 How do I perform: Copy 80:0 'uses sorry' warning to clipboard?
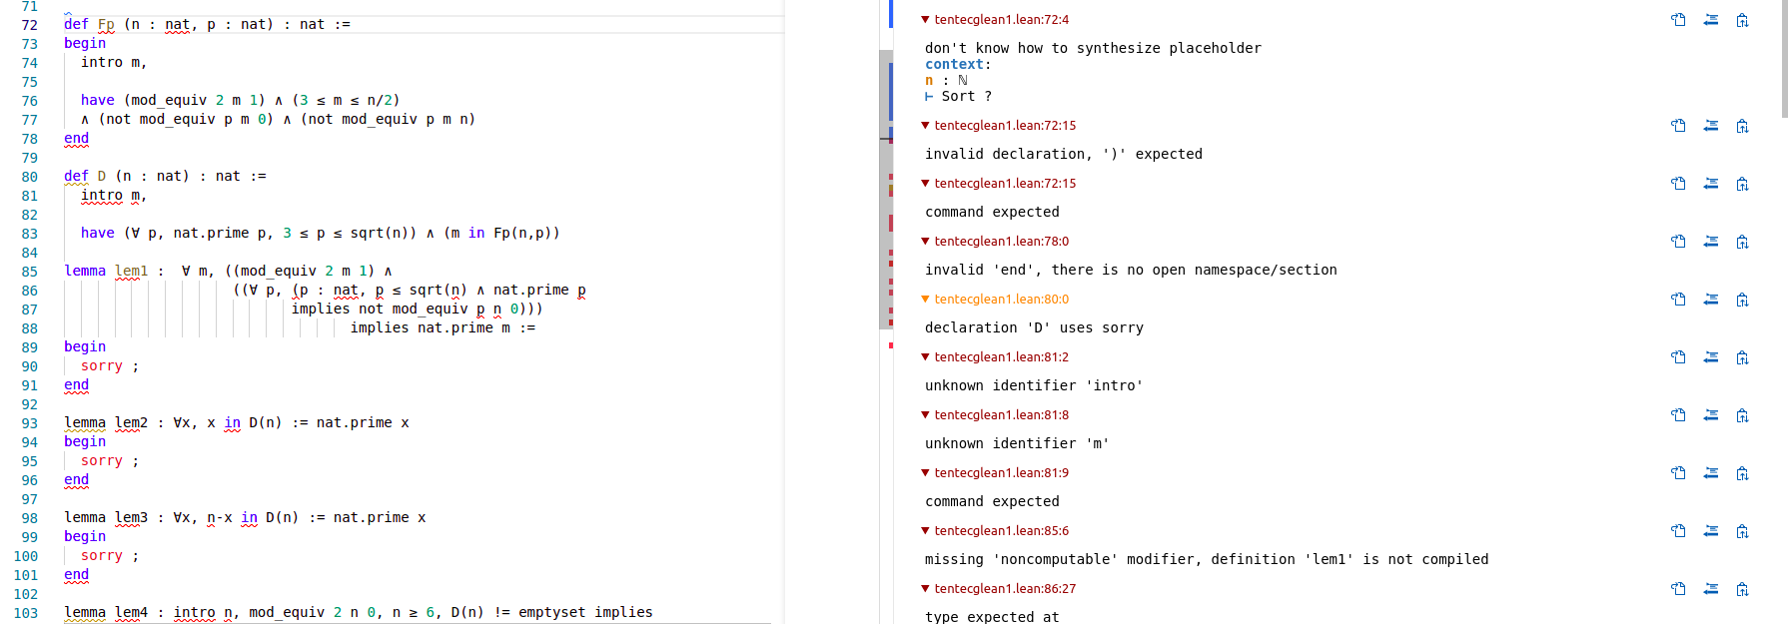click(x=1742, y=300)
